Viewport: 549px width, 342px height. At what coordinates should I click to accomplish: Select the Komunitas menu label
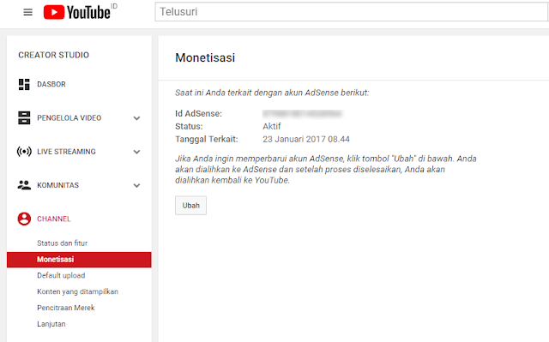(58, 185)
